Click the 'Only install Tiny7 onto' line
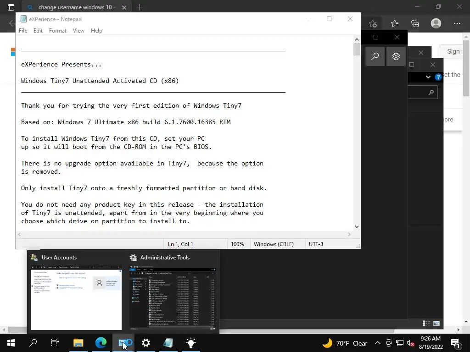This screenshot has height=352, width=470. pyautogui.click(x=144, y=188)
